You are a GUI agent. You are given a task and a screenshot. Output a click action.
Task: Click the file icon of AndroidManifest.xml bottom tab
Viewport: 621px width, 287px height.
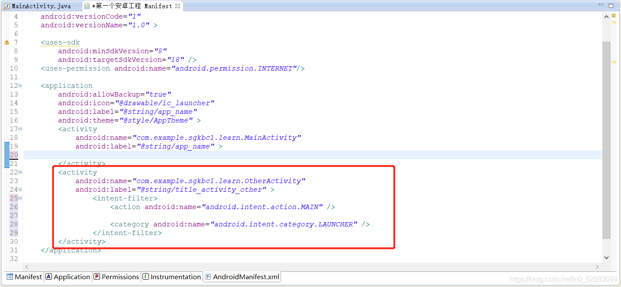click(x=208, y=277)
